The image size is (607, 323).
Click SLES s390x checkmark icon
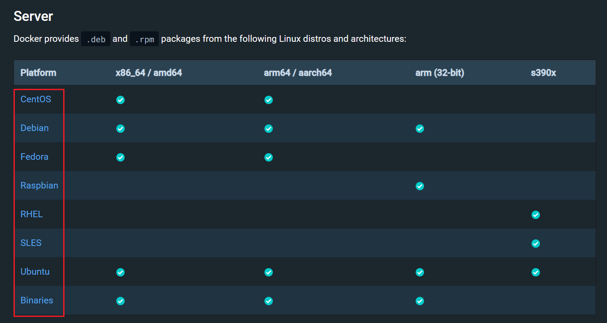536,243
